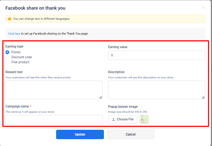Viewport: 212px width, 146px height.
Task: Grab the Description box resize handle
Action: click(203, 97)
